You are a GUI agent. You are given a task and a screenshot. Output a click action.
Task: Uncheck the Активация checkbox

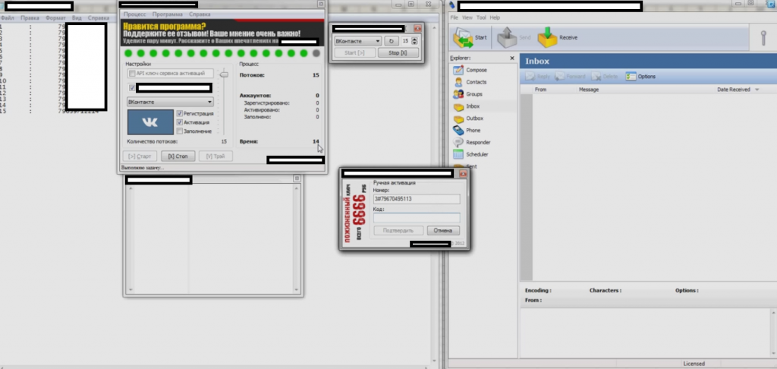tap(179, 122)
